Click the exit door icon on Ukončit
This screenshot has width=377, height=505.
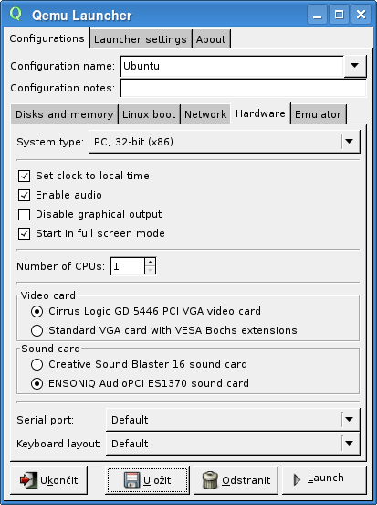[x=28, y=480]
